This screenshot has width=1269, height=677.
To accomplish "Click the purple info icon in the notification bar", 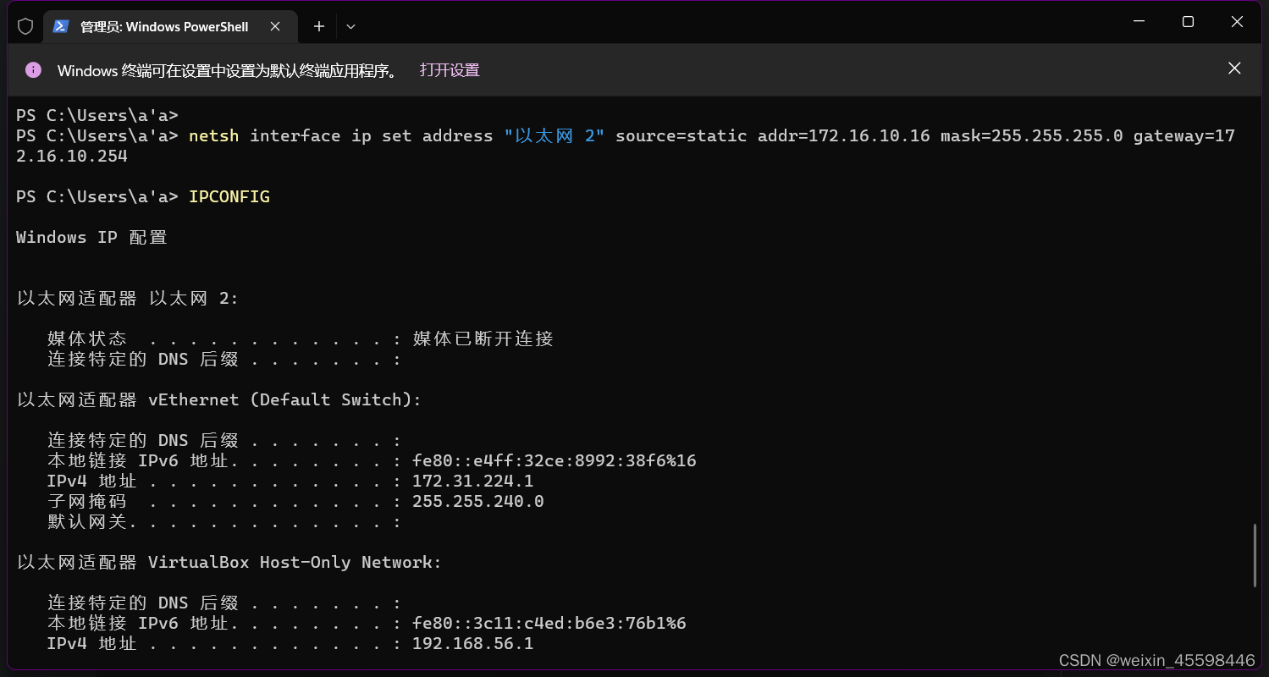I will pos(33,69).
